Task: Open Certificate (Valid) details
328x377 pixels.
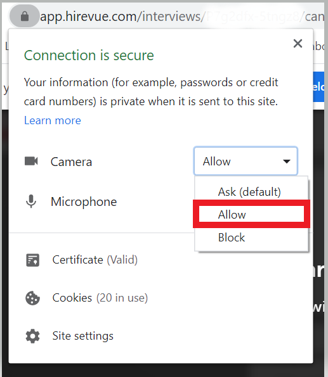Action: 95,260
